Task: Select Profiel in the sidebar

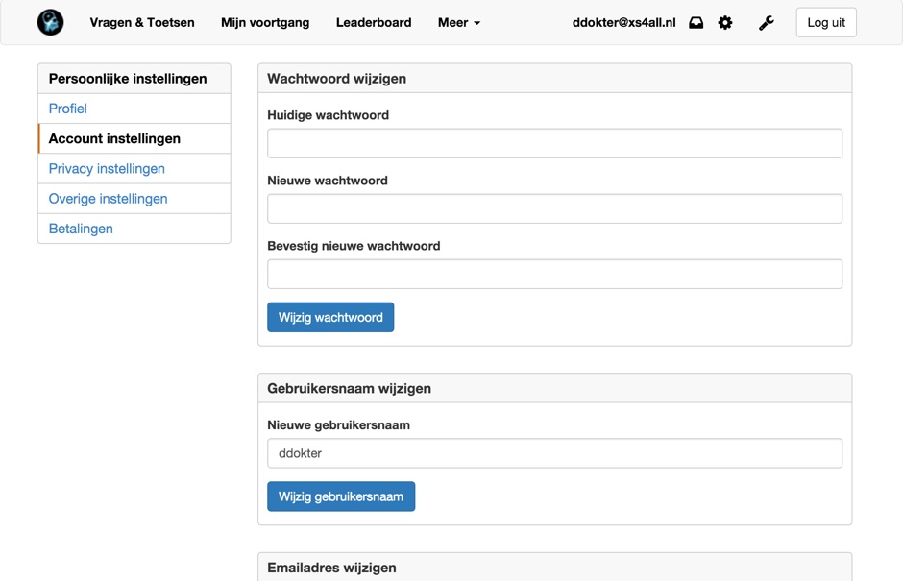Action: [x=67, y=109]
